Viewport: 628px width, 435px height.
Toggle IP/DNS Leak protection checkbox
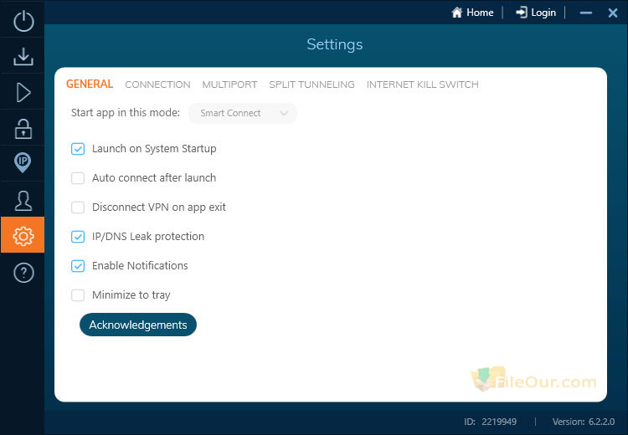pos(78,237)
